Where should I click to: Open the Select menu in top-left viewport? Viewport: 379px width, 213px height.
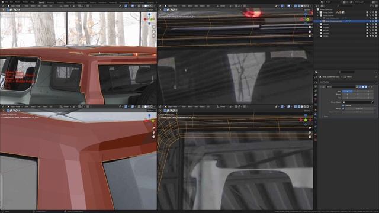pyautogui.click(x=33, y=6)
